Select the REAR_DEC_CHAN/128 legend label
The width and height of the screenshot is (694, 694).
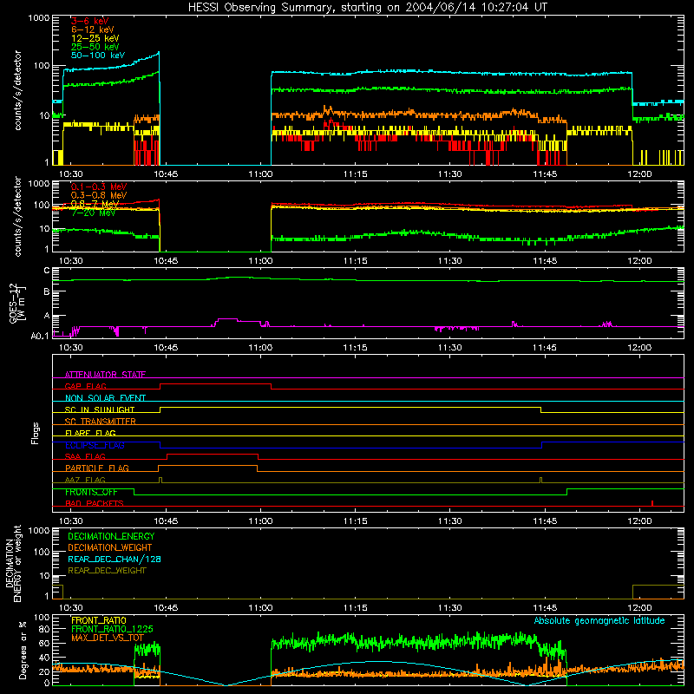(115, 559)
